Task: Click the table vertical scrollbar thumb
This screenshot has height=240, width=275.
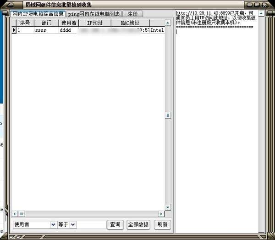Action: [168, 115]
